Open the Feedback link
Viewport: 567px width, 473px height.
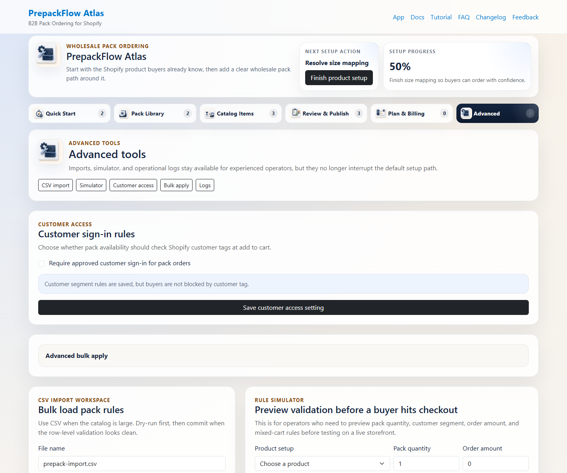[525, 17]
